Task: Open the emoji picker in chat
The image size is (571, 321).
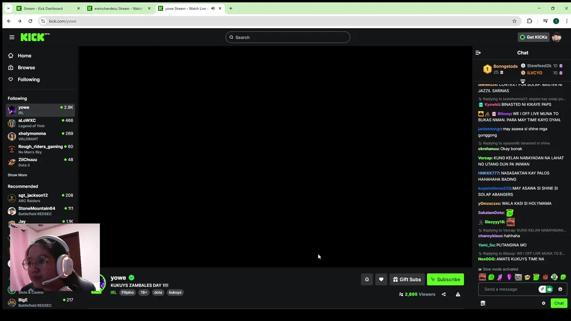Action: coord(560,289)
